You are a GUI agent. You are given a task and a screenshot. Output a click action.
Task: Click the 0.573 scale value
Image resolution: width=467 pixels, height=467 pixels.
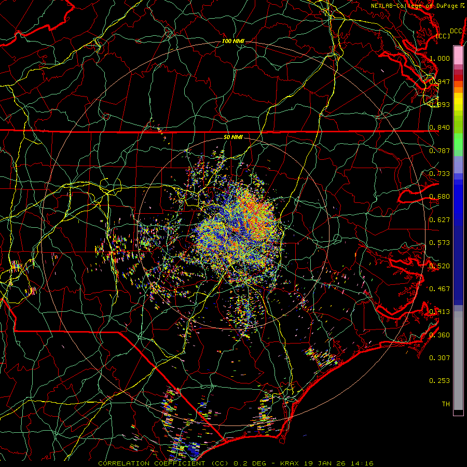(439, 243)
